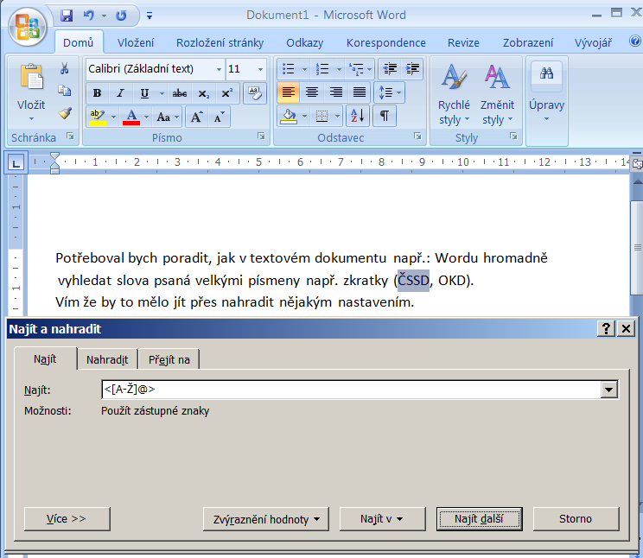Sort text with the A-Z icon
The width and height of the screenshot is (643, 558).
pos(358,116)
